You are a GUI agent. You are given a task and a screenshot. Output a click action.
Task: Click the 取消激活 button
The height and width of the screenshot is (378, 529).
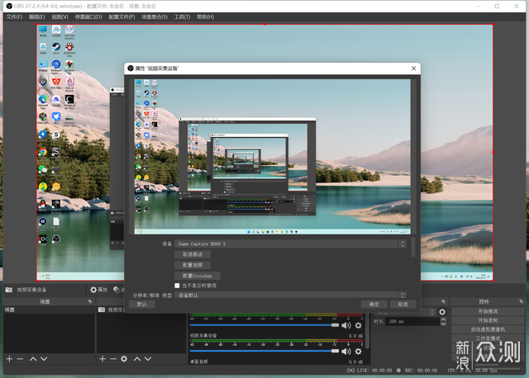pyautogui.click(x=193, y=254)
